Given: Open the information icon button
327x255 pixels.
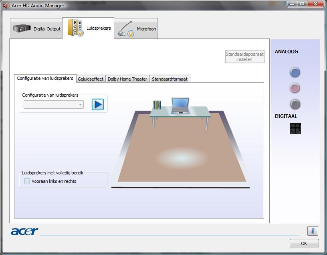Looking at the screenshot, I should (x=313, y=231).
